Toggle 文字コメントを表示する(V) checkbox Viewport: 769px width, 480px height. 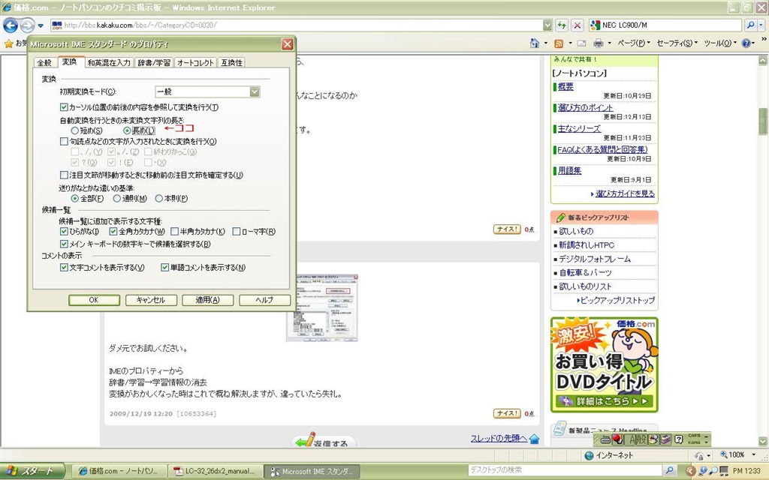coord(64,268)
